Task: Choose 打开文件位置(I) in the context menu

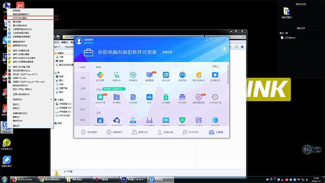Action: [x=30, y=18]
